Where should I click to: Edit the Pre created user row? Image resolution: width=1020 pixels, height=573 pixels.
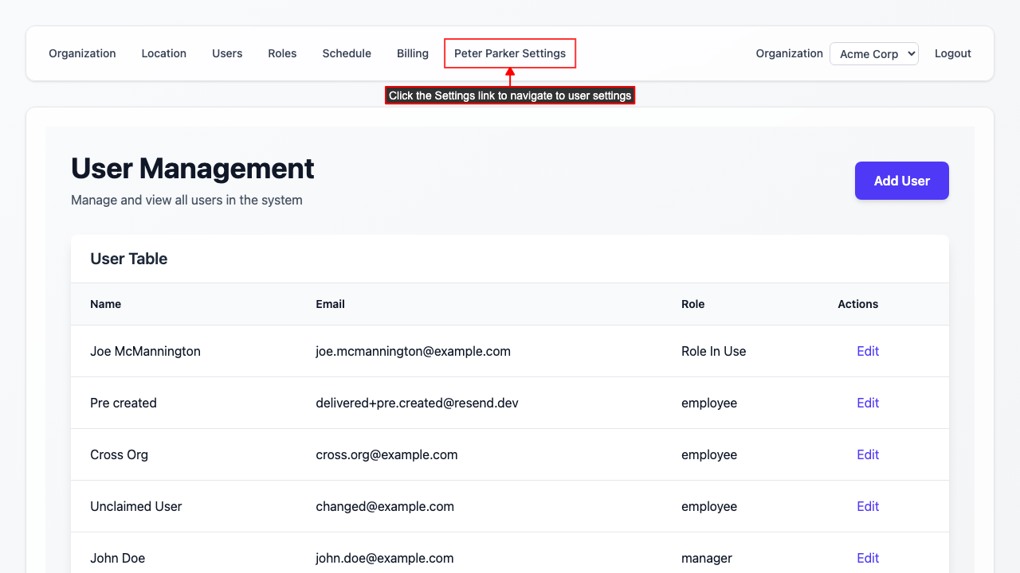pos(867,403)
